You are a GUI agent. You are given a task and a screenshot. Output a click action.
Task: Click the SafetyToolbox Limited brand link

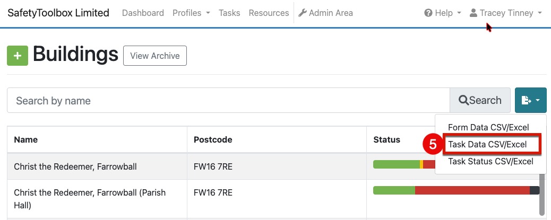click(x=58, y=13)
